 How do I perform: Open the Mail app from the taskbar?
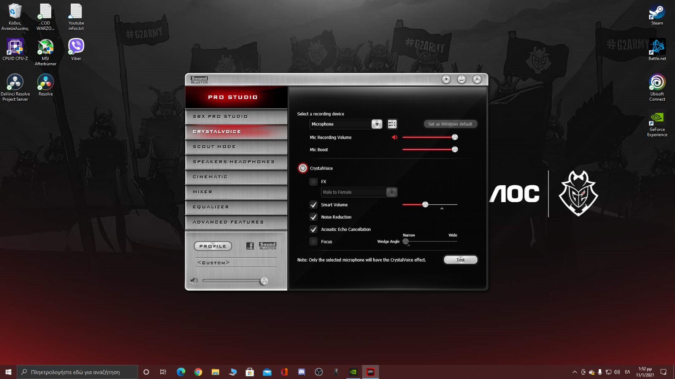(267, 372)
